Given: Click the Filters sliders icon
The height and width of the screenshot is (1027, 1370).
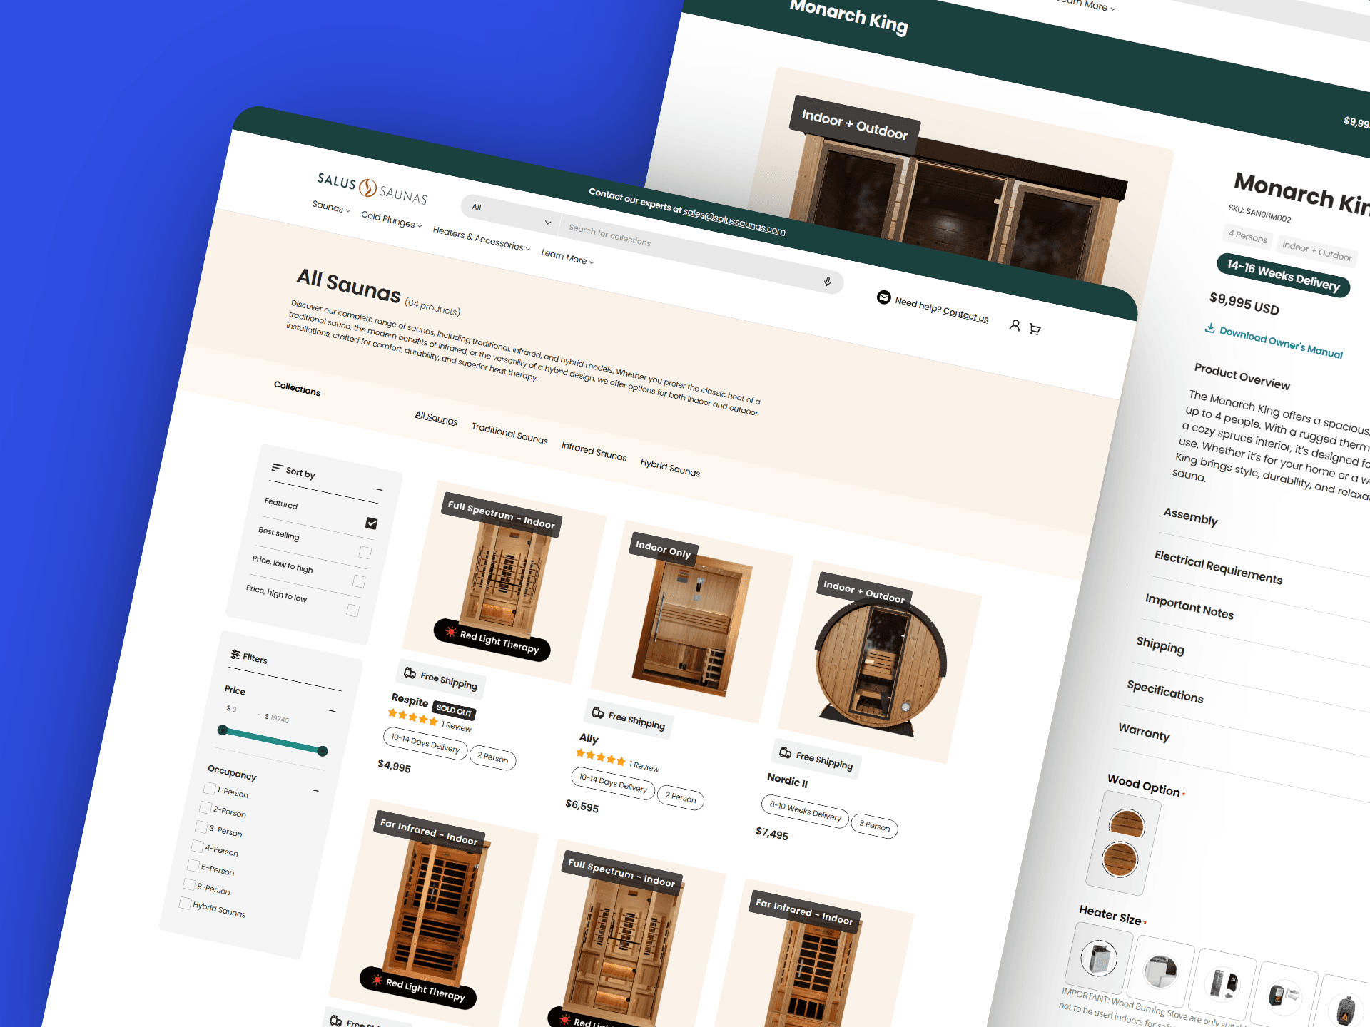Looking at the screenshot, I should pyautogui.click(x=235, y=654).
